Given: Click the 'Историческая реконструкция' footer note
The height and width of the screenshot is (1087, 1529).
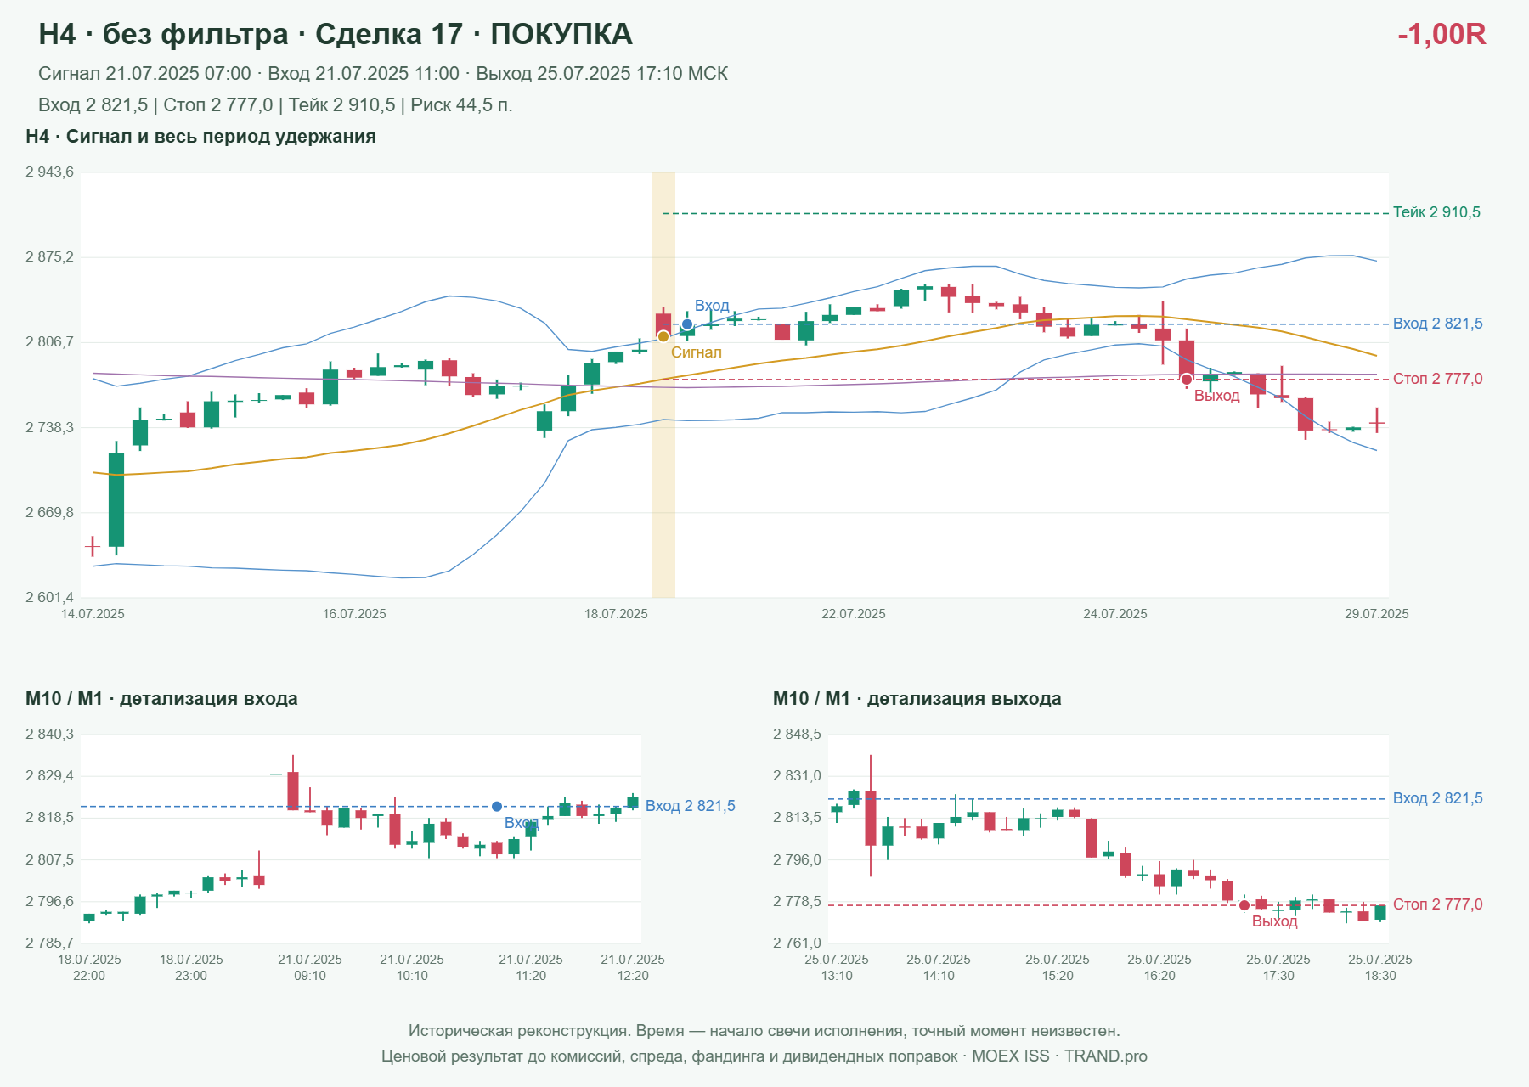Looking at the screenshot, I should coord(764,1031).
